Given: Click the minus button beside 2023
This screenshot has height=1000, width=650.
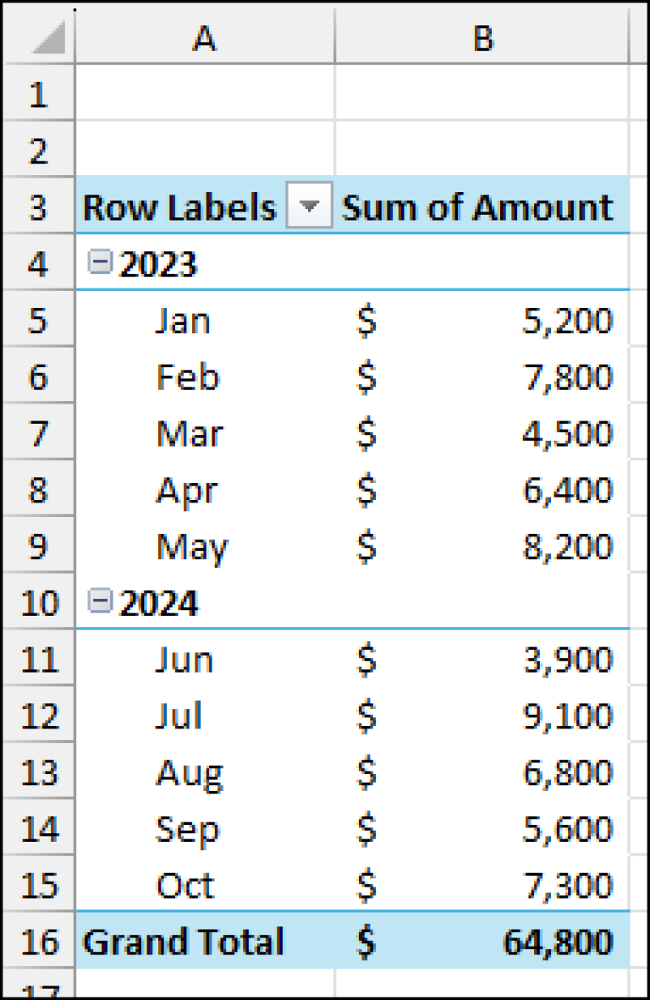Looking at the screenshot, I should [x=101, y=261].
